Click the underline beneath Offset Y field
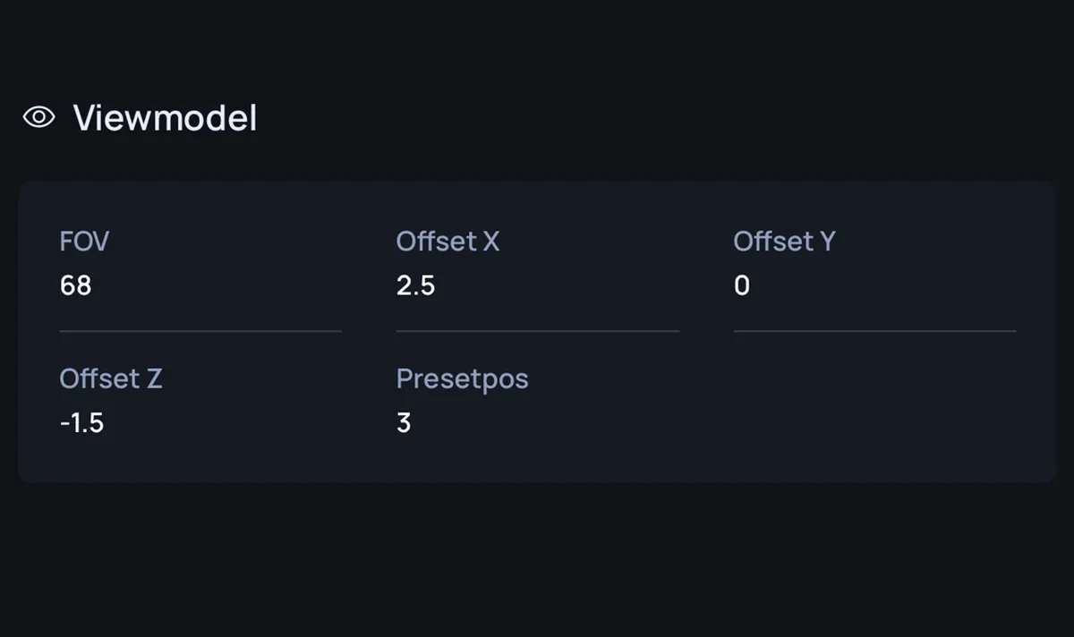 (x=874, y=331)
